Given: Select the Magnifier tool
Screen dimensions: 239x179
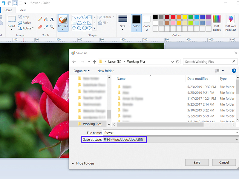Looking at the screenshot, I should pyautogui.click(x=51, y=27).
